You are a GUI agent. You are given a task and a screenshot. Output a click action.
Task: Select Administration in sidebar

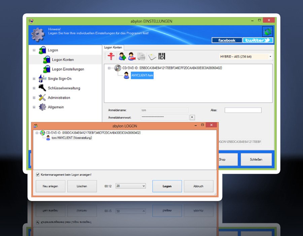[x=59, y=97]
